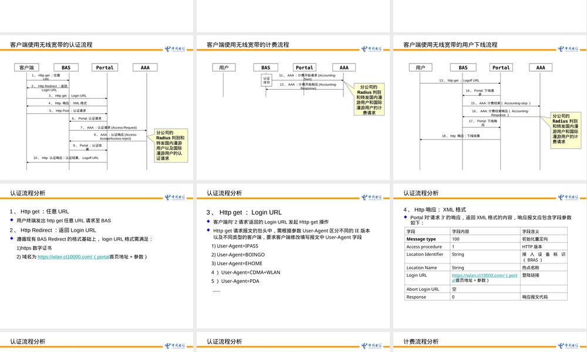Click the 认证成功 box in the 计费流程 diagram

click(266, 80)
